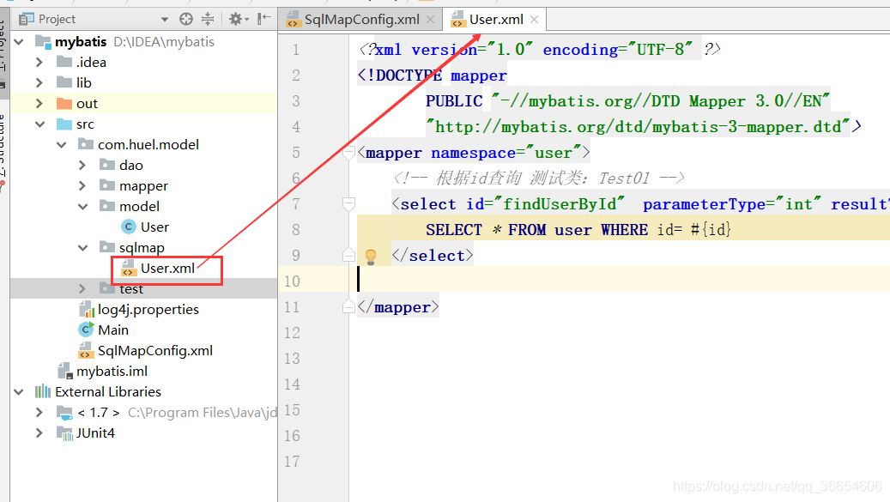Close the SqlMapConfig.xml tab
Screen dimensions: 890x502
[x=430, y=20]
